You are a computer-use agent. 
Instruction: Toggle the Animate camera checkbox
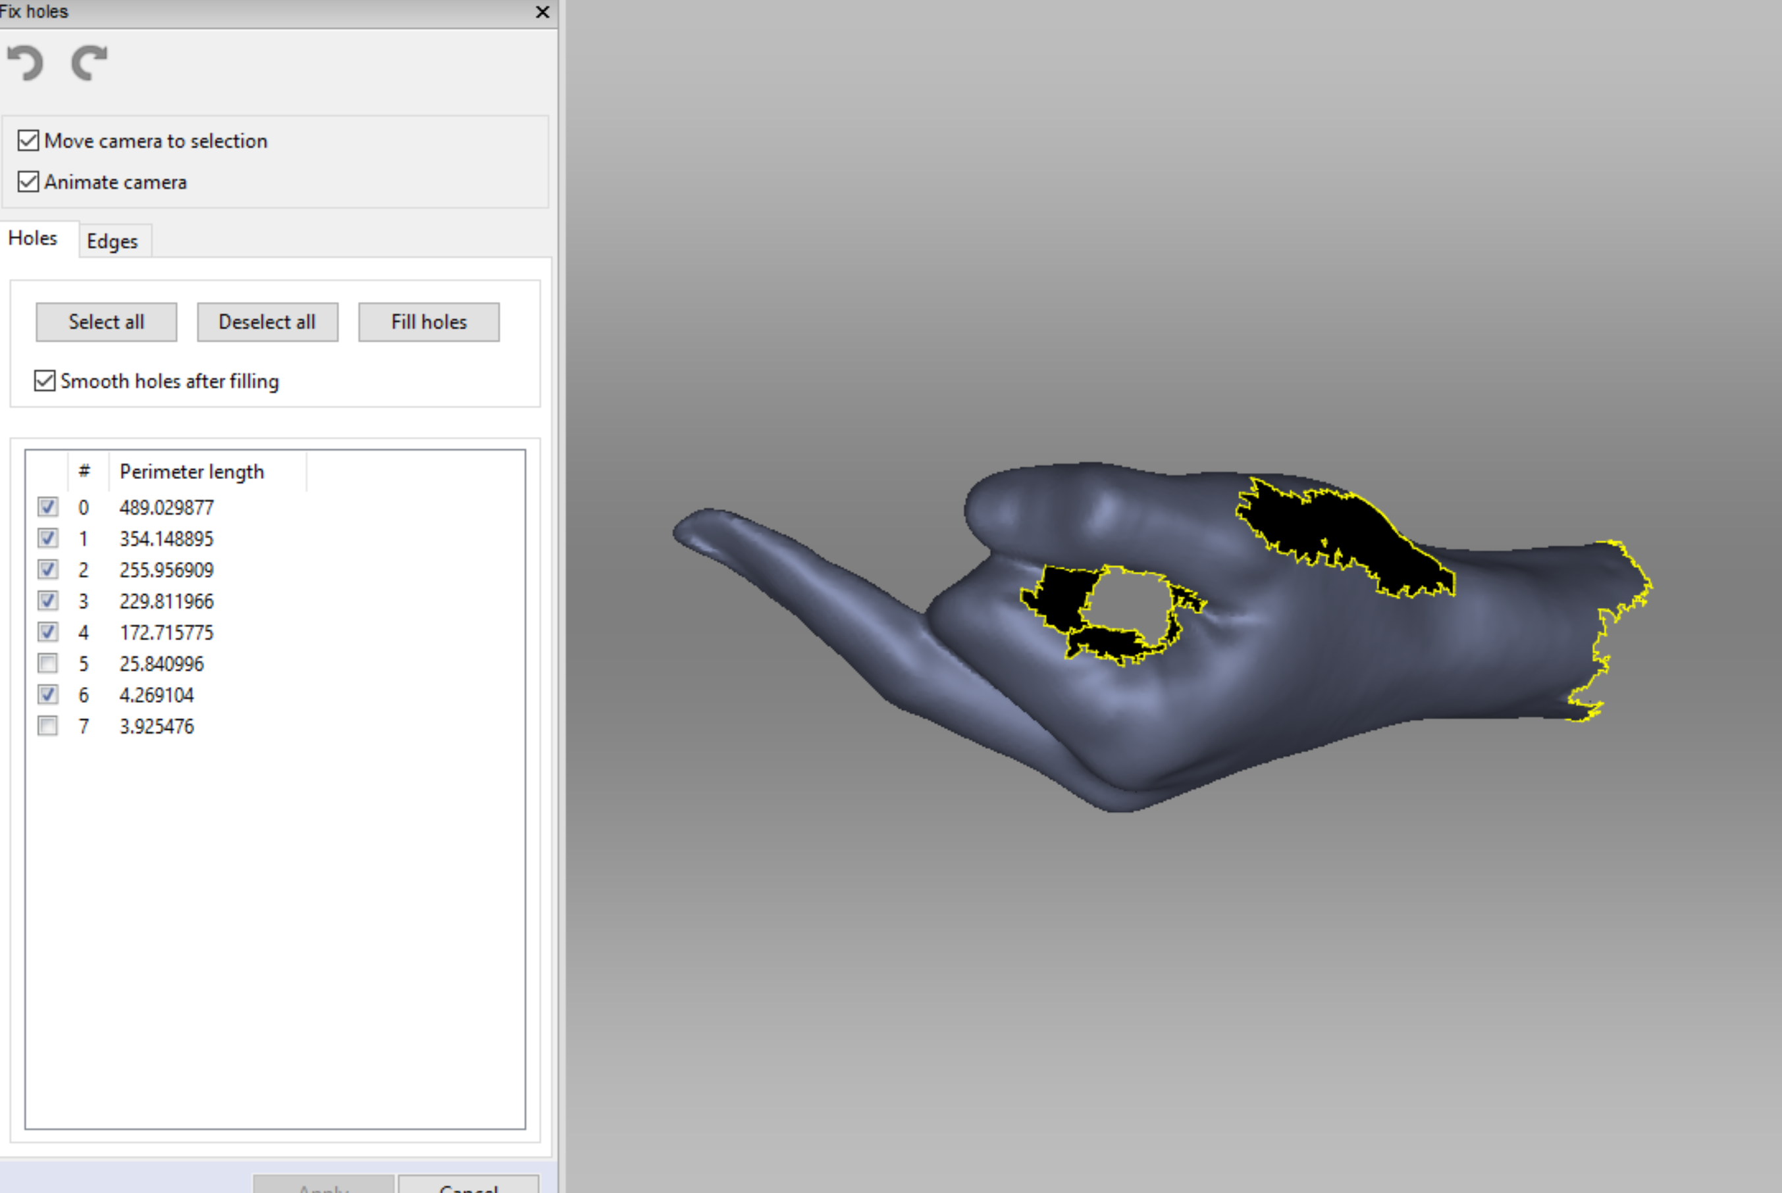pos(28,182)
